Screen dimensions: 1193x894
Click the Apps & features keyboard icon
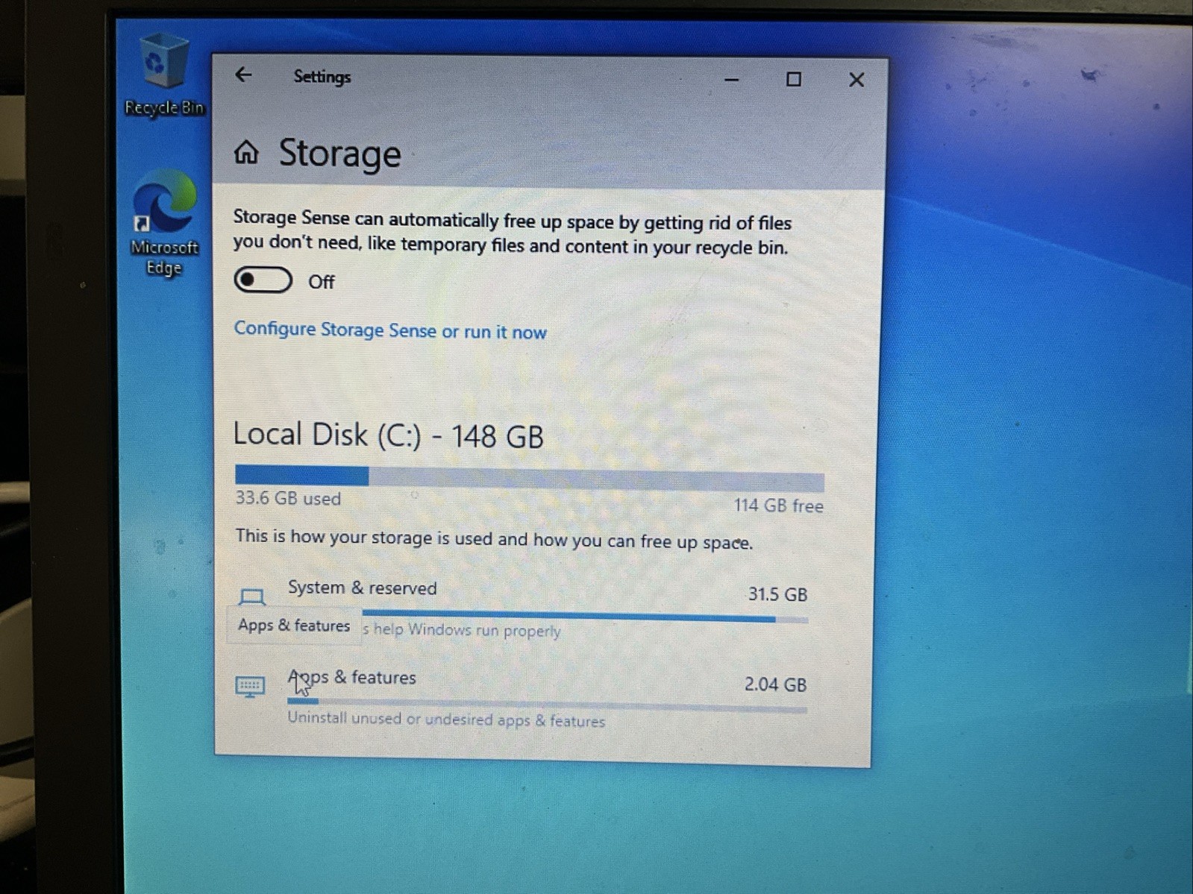pyautogui.click(x=250, y=686)
